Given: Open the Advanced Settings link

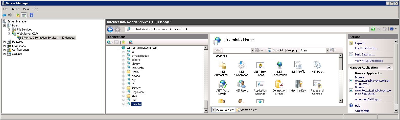Looking at the screenshot, I should pos(368,99).
